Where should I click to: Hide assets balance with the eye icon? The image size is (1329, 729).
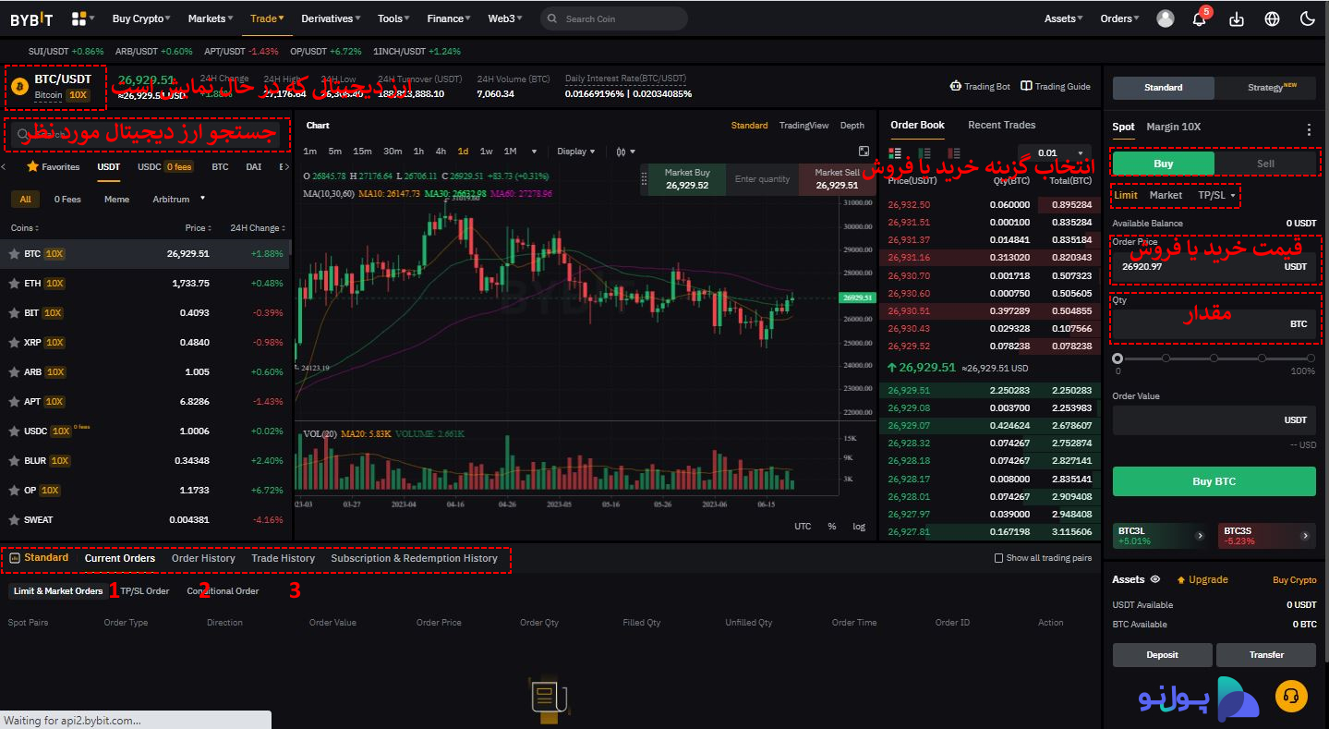pos(1154,579)
